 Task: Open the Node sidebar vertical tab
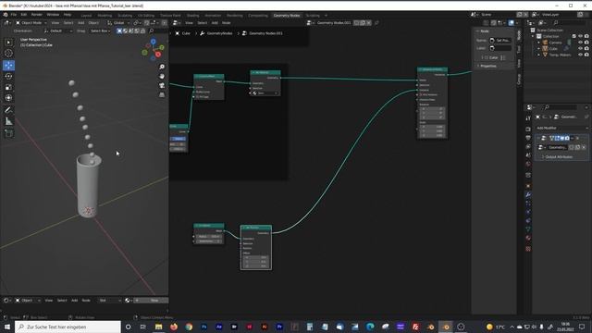coord(519,35)
